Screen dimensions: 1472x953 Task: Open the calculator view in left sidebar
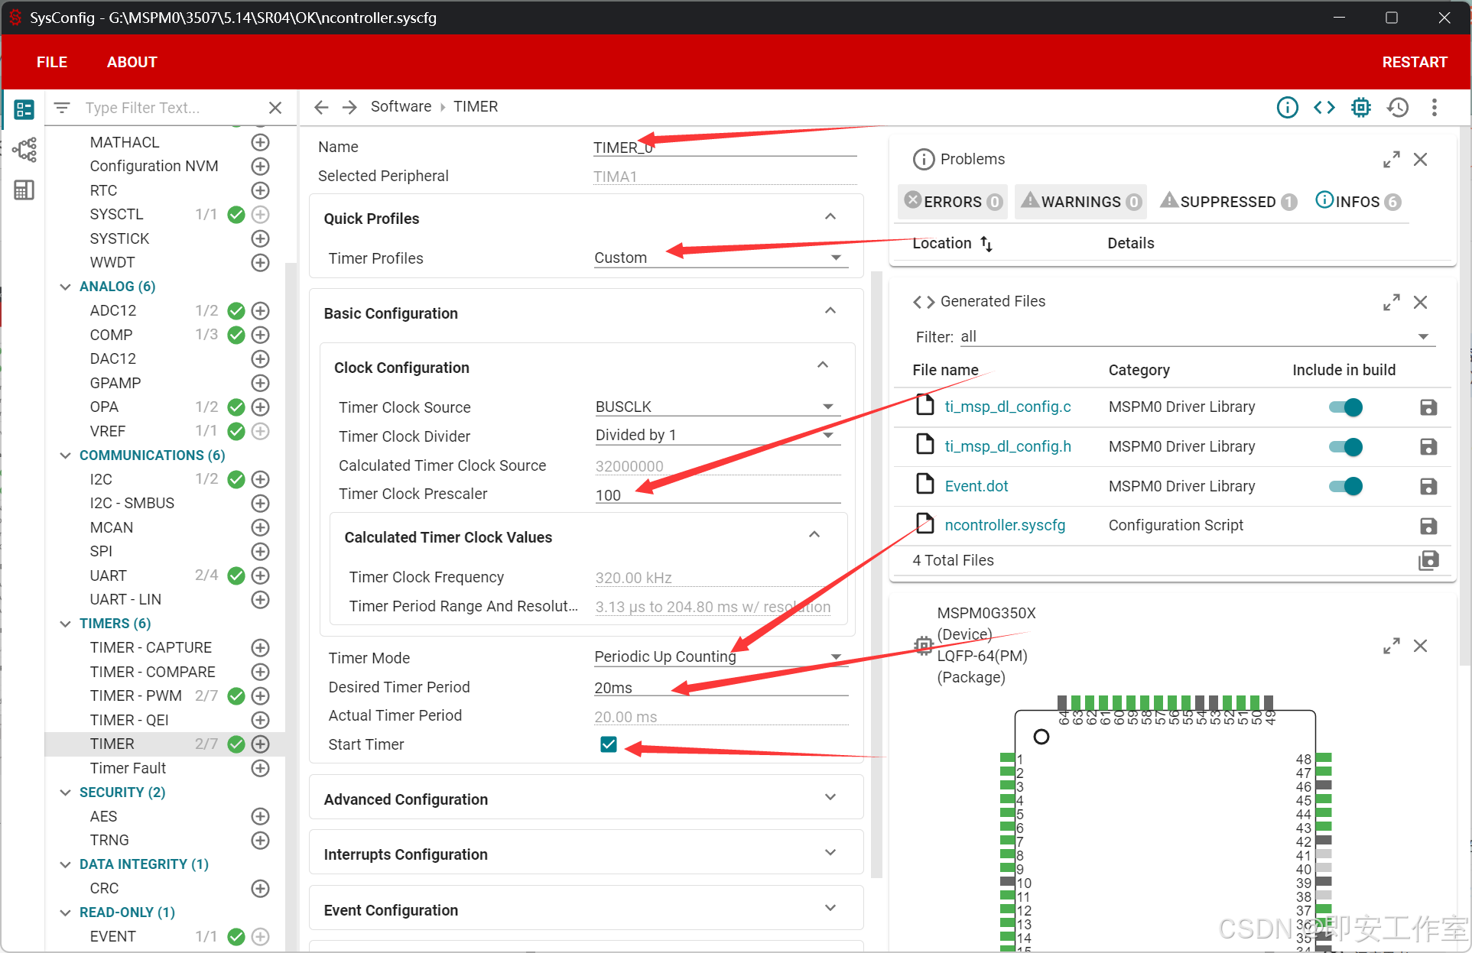pyautogui.click(x=24, y=190)
